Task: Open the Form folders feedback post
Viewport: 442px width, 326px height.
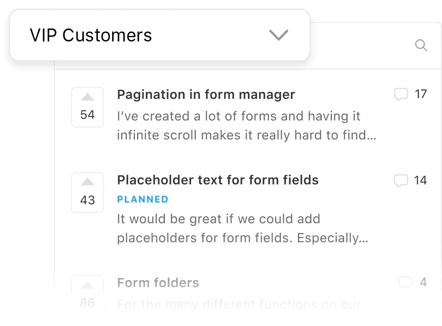Action: pos(157,282)
